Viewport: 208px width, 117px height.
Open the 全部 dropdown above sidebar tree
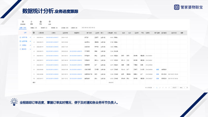coord(25,33)
